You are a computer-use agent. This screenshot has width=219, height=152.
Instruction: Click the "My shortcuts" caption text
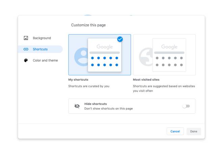(x=78, y=80)
